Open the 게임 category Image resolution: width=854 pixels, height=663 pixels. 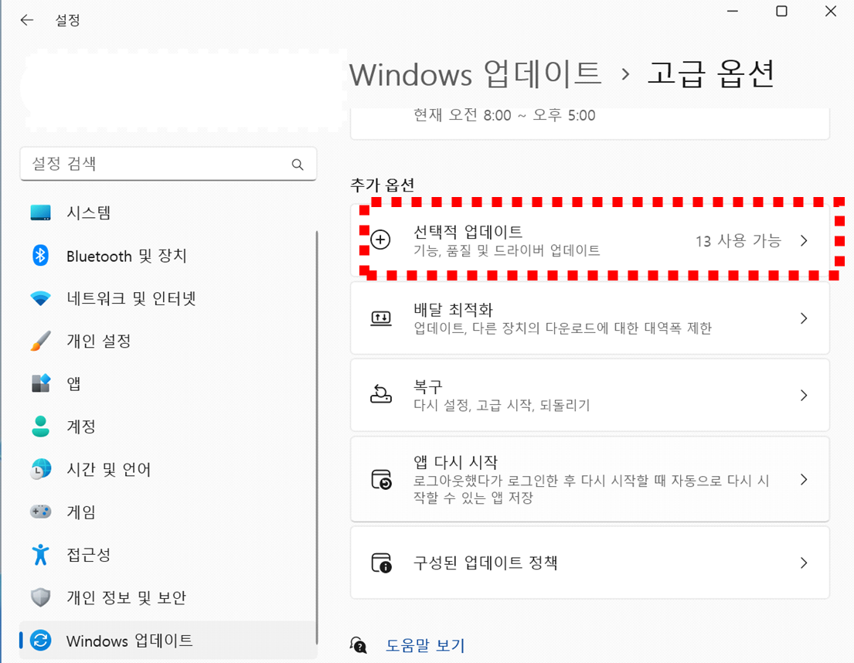168,512
